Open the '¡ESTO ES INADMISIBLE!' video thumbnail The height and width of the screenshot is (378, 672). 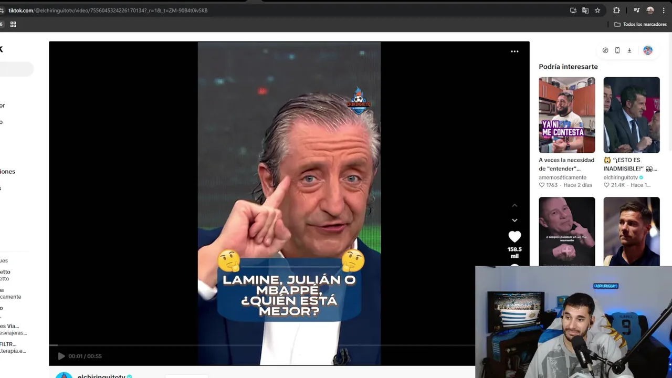631,115
